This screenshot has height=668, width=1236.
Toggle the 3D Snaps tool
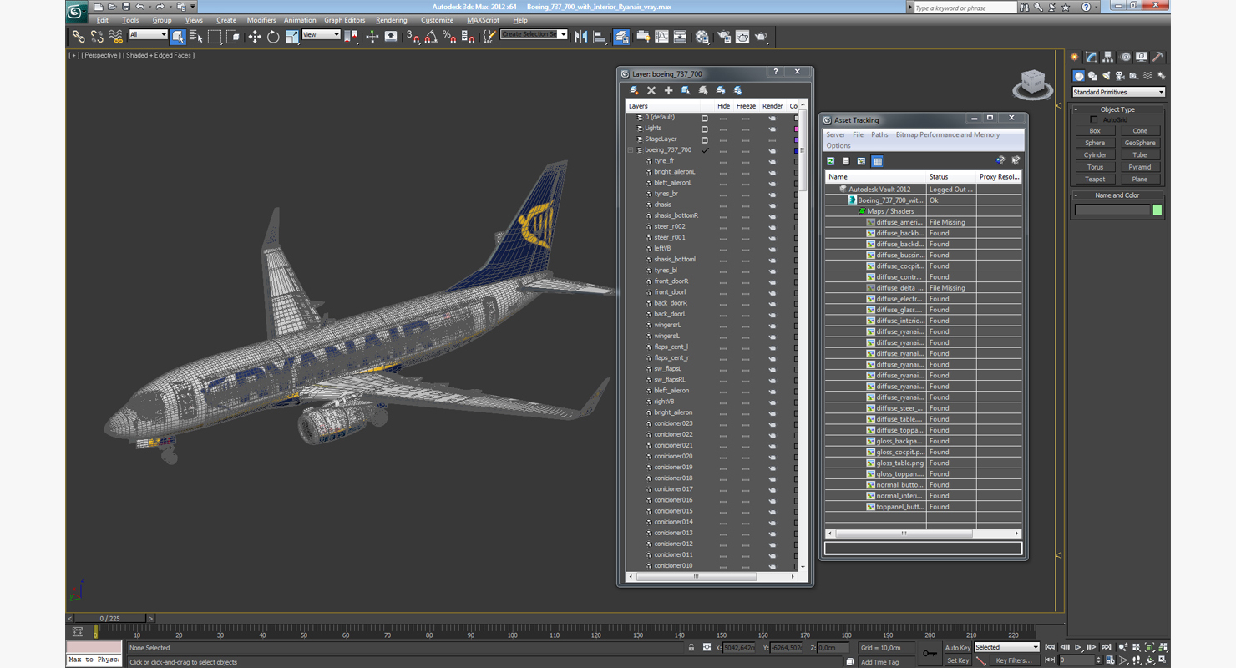point(413,37)
